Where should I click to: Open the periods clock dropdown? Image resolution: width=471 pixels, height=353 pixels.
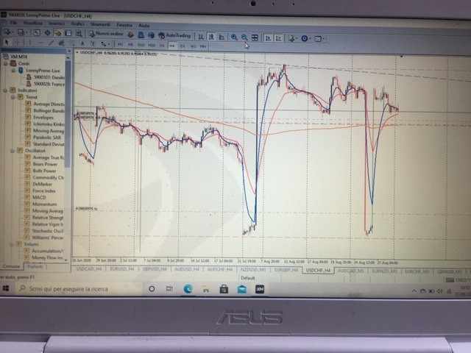[305, 38]
